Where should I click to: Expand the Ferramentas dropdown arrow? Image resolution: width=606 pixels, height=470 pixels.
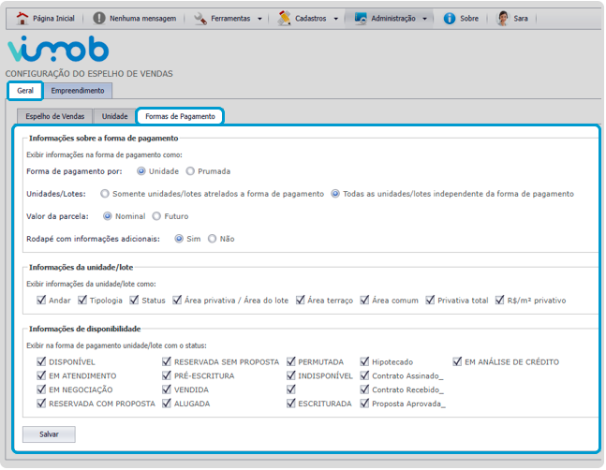tap(259, 19)
